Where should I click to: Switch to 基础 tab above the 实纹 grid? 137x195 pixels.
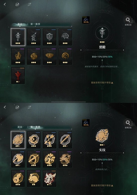pos(20,127)
